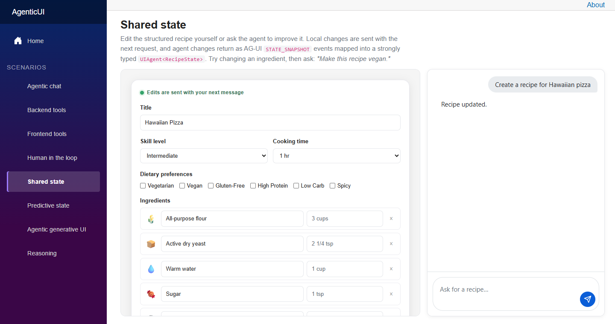Screen dimensions: 615x324
Task: Select the Shared state sidebar item
Action: pos(53,182)
